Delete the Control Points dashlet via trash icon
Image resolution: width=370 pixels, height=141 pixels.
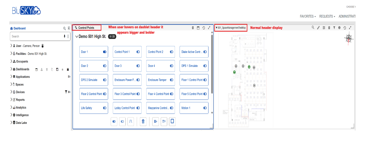pyautogui.click(x=193, y=28)
